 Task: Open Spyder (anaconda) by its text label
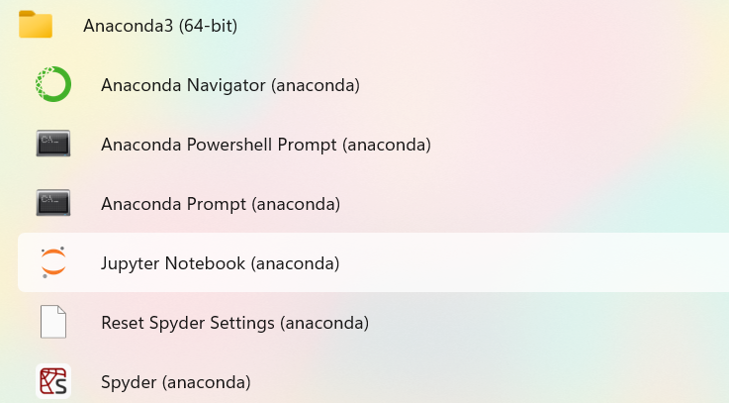[175, 381]
